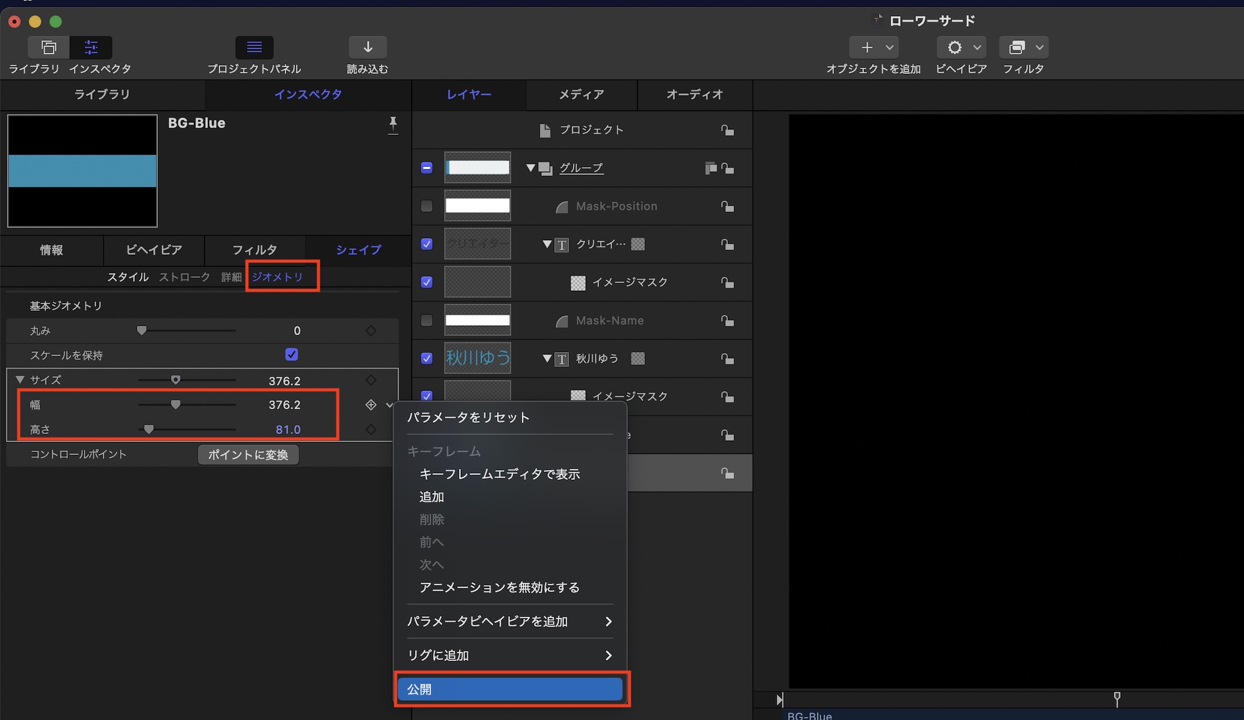Switch to the メディア tab
The image size is (1244, 720).
[581, 95]
